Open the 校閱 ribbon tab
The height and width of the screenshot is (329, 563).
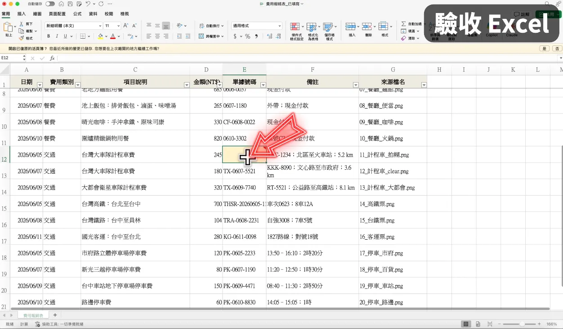(x=109, y=14)
